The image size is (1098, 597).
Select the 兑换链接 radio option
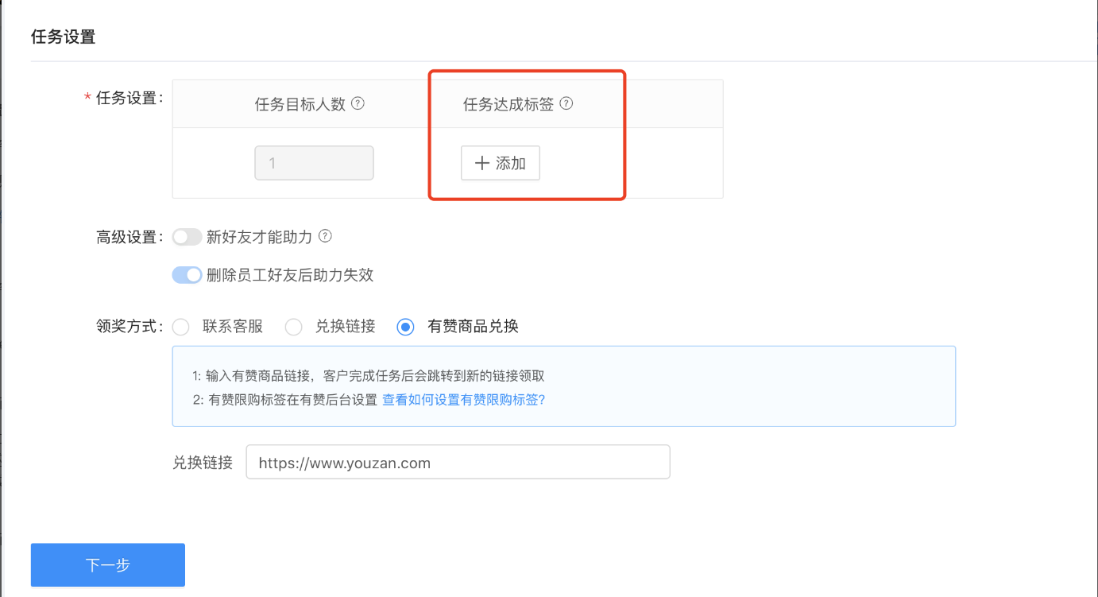coord(294,327)
